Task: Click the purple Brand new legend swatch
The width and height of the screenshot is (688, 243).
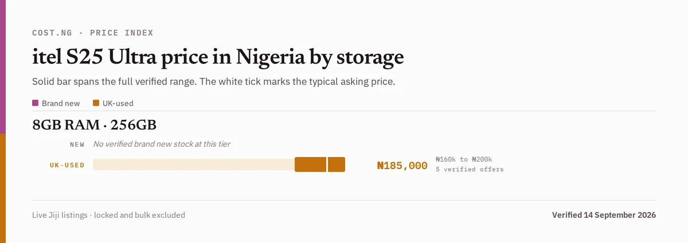Action: click(x=36, y=103)
